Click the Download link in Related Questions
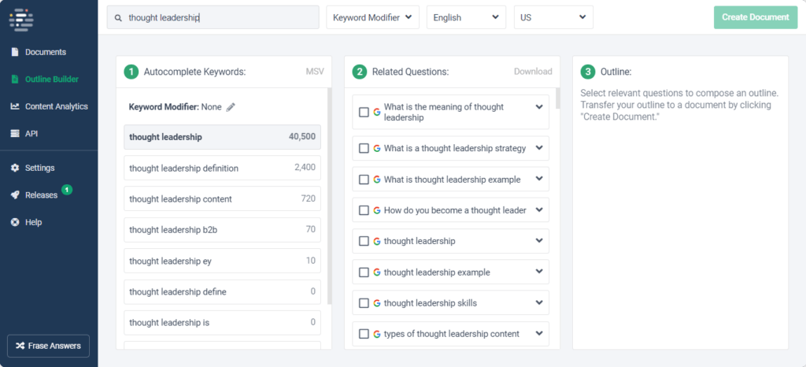Viewport: 806px width, 367px height. click(533, 72)
